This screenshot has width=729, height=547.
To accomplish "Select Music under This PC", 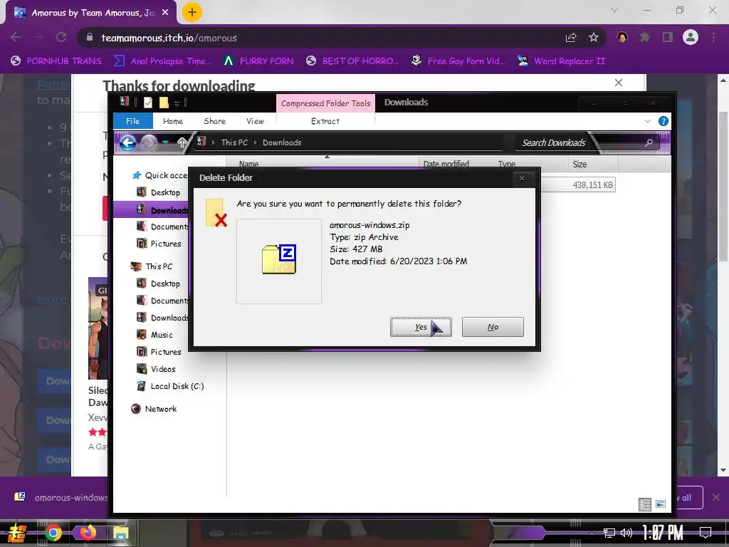I will [x=154, y=335].
